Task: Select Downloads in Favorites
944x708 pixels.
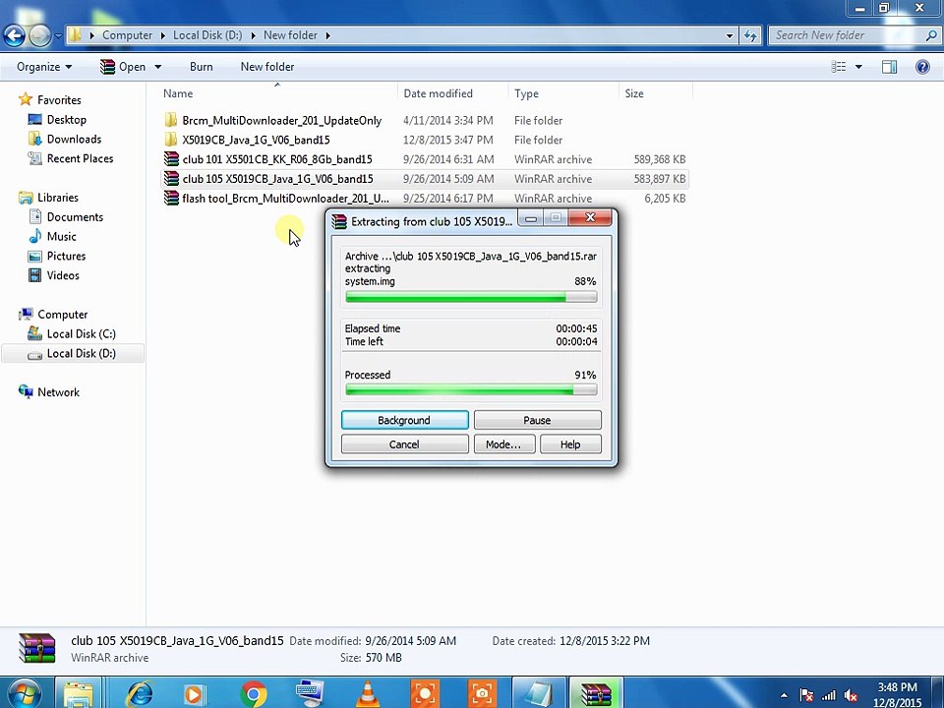Action: 74,139
